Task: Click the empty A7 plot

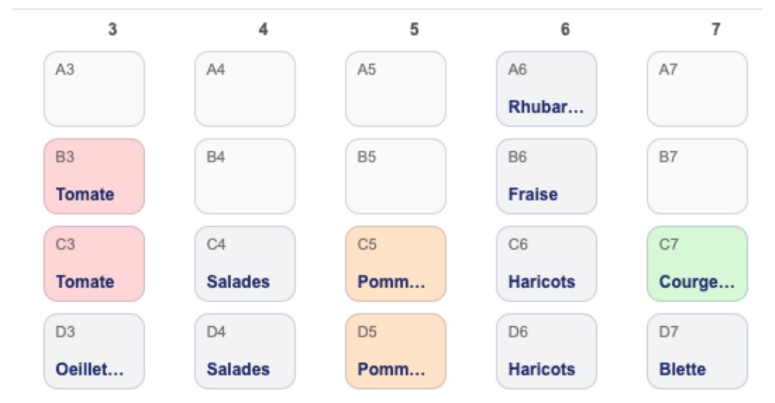Action: point(697,89)
